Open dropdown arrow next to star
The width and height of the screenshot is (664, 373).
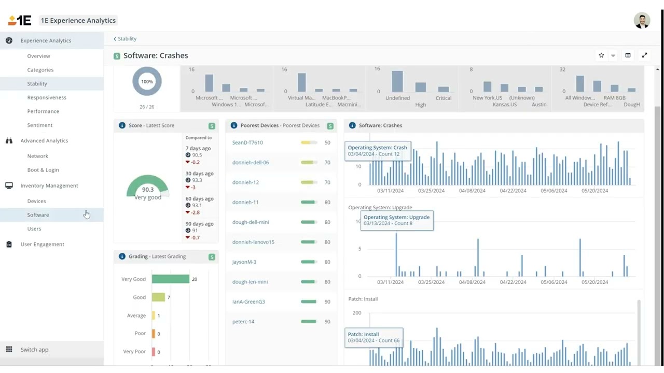tap(613, 55)
